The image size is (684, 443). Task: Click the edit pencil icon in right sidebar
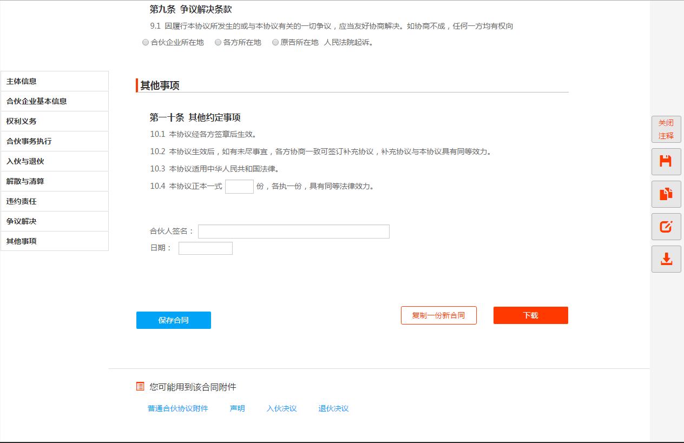[x=666, y=227]
